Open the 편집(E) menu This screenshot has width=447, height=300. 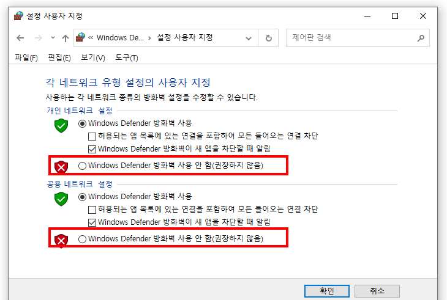click(x=59, y=57)
